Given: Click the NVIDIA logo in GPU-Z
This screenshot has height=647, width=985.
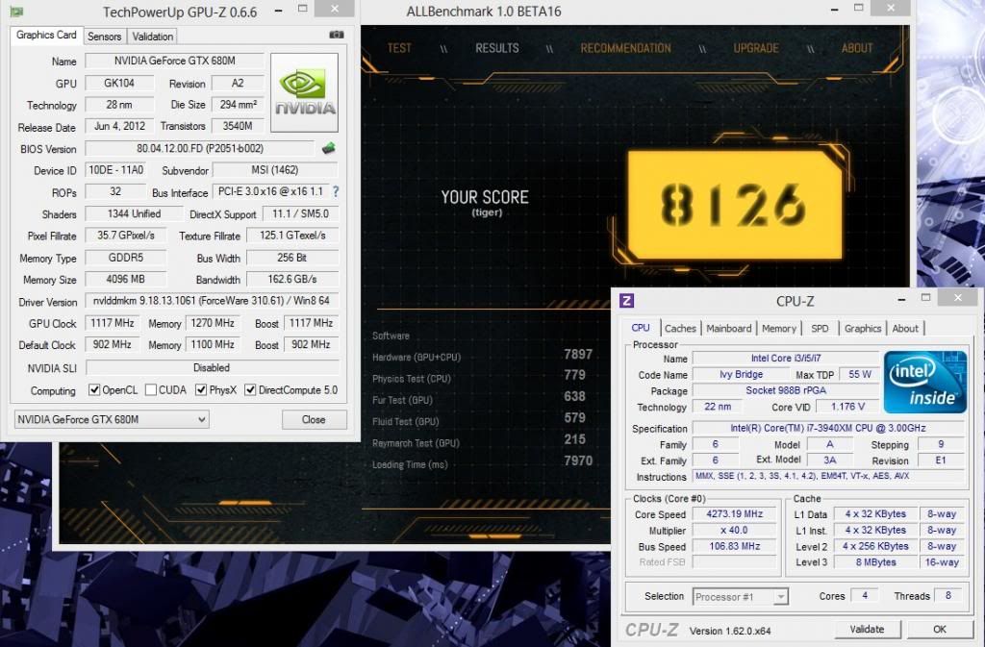Looking at the screenshot, I should click(305, 92).
